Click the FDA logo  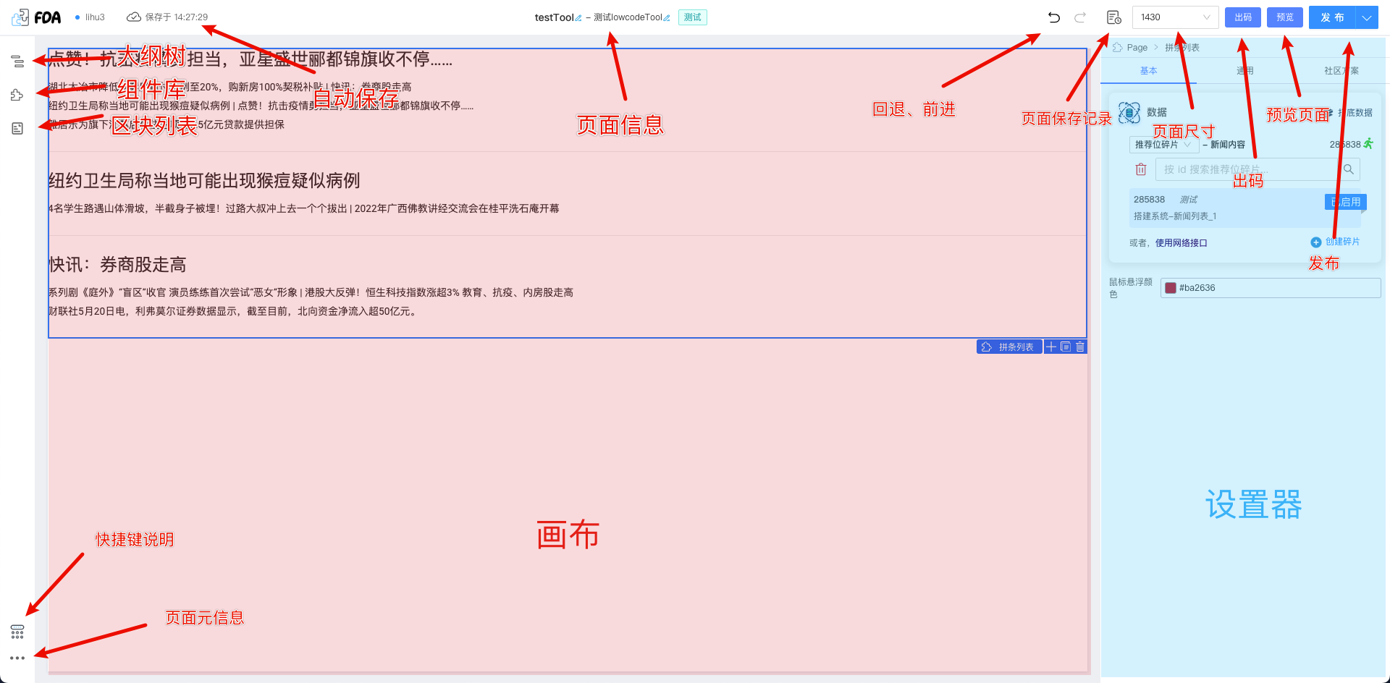pos(36,17)
